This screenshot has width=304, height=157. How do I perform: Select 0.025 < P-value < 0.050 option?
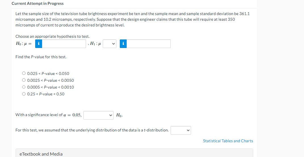pos(24,73)
